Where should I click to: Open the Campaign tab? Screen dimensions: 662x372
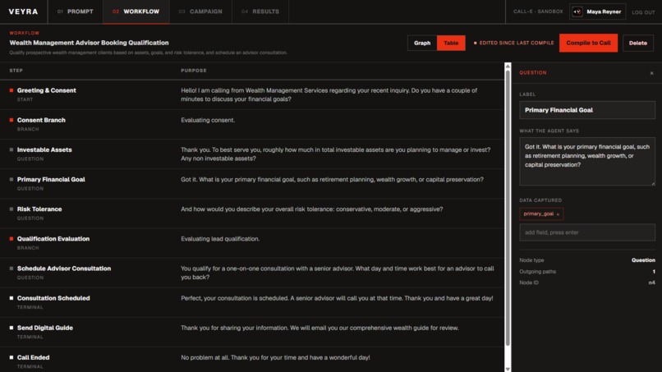[x=200, y=11]
